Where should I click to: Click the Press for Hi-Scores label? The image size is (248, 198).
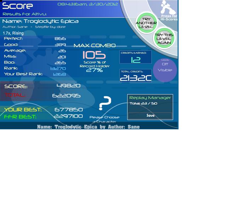[x=169, y=18]
